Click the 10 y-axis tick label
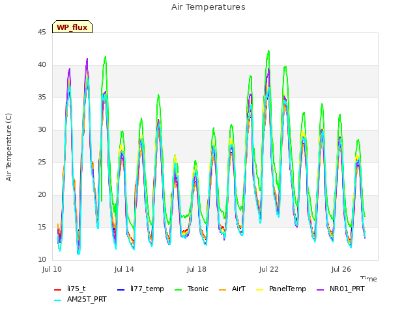Screen dimensions: 417x312 coord(42,260)
